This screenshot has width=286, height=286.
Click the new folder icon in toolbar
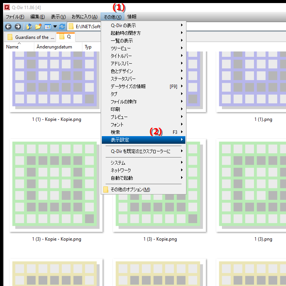point(38,27)
